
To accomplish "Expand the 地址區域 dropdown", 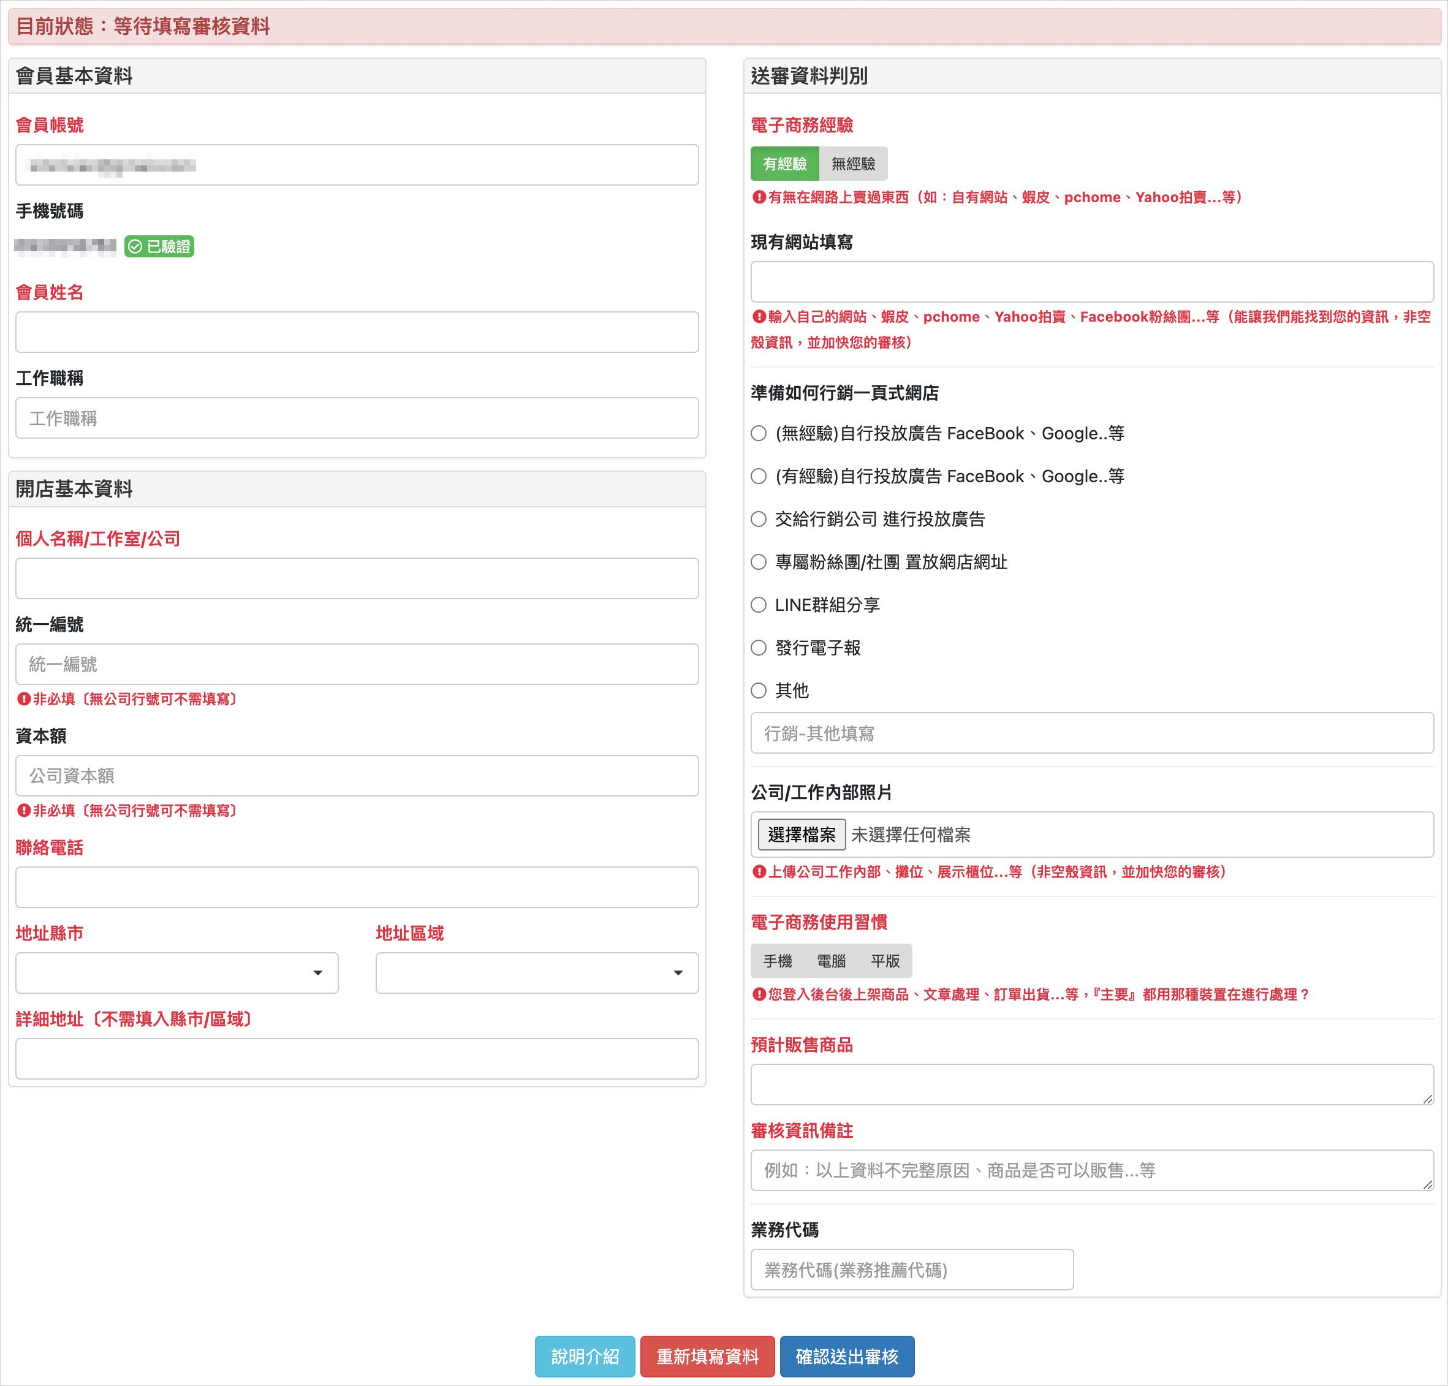I will [x=536, y=973].
